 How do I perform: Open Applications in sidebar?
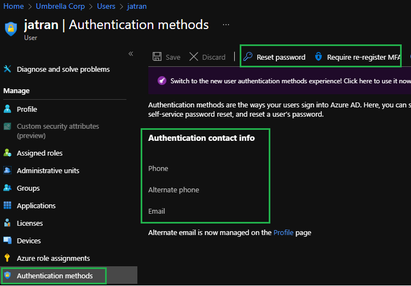36,205
